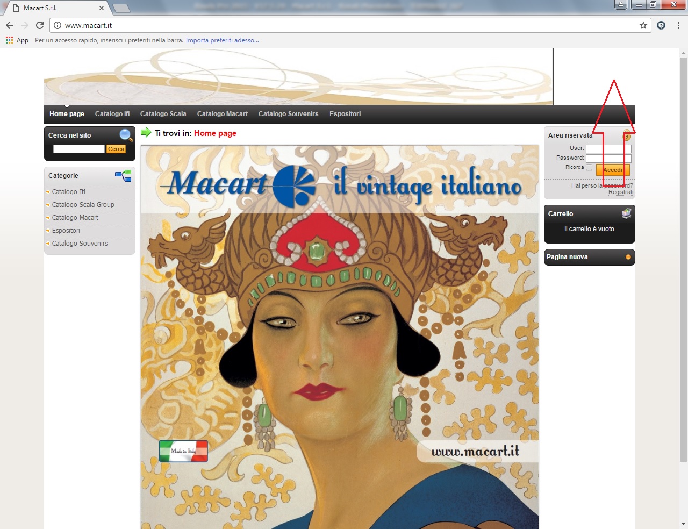Reload the macart.it page
Image resolution: width=688 pixels, height=529 pixels.
coord(40,25)
